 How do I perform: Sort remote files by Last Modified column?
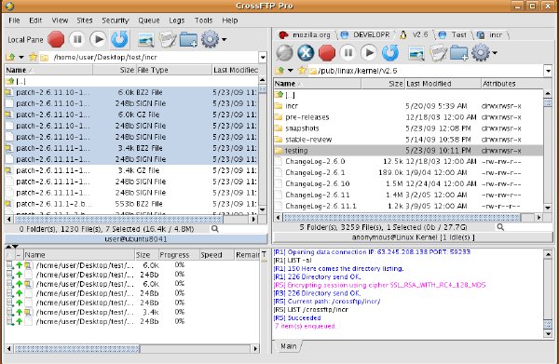tap(443, 84)
